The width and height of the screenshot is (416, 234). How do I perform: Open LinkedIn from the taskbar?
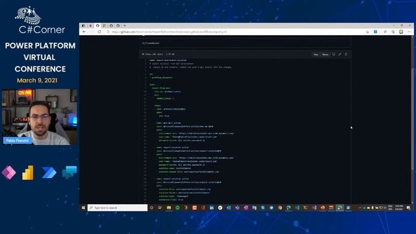pos(211,208)
